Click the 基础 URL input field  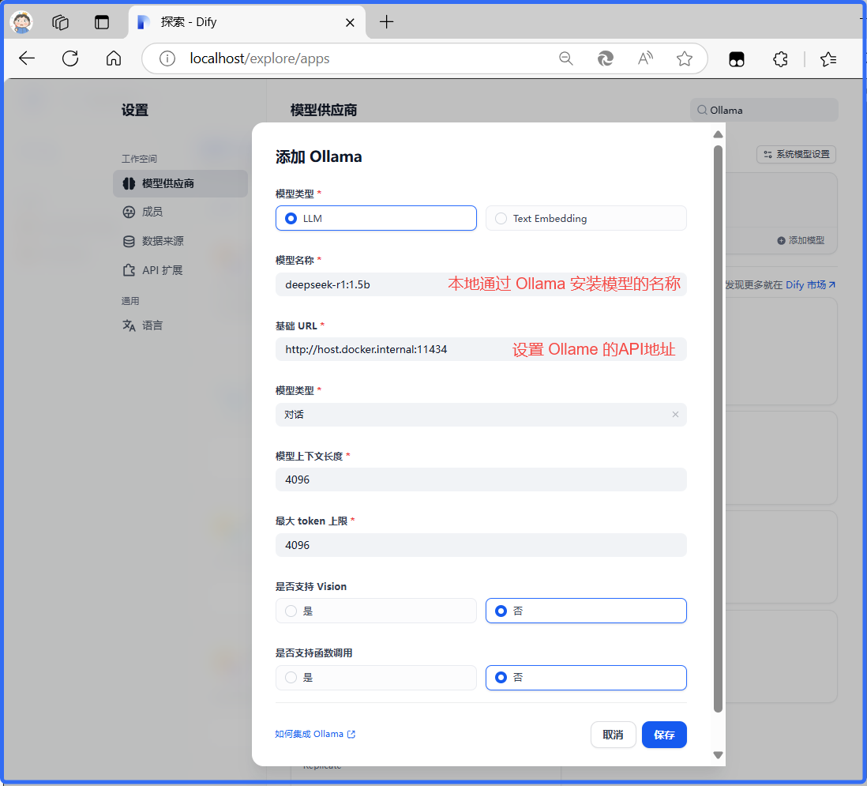481,350
